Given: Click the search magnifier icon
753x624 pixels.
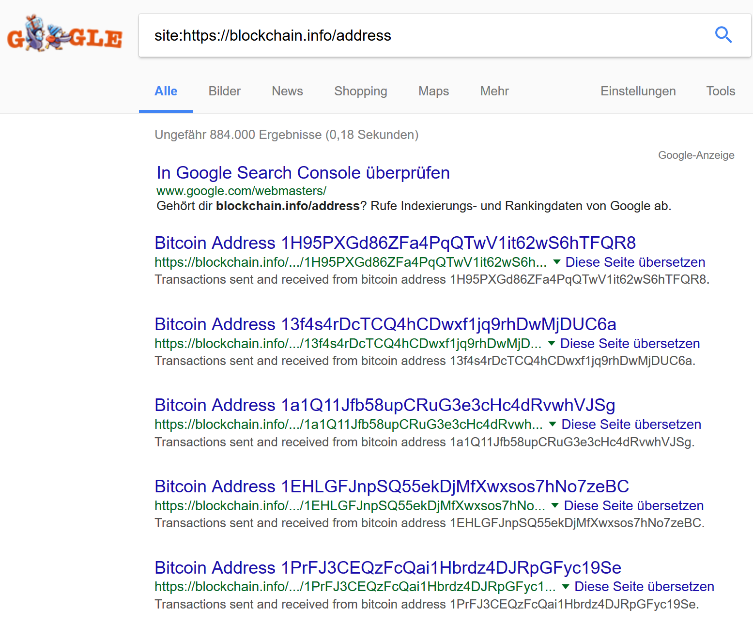Looking at the screenshot, I should [723, 35].
